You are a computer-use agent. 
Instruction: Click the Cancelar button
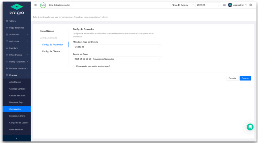coord(232,78)
